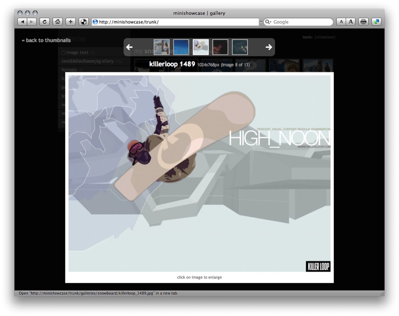Increase text size with the large A button
Viewport: 399px width, 316px height.
351,22
